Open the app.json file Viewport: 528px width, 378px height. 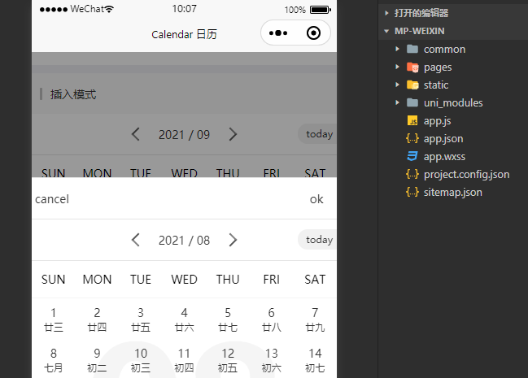coord(443,138)
